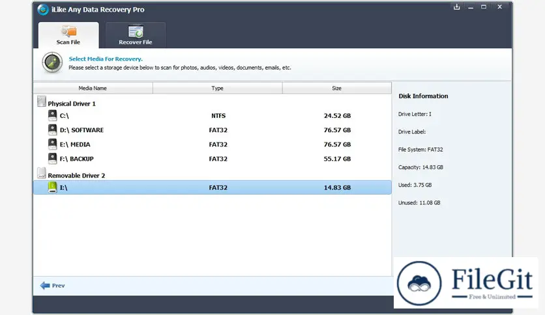The height and width of the screenshot is (315, 545).
Task: Select the E:\ MEDIA entry text
Action: 75,144
